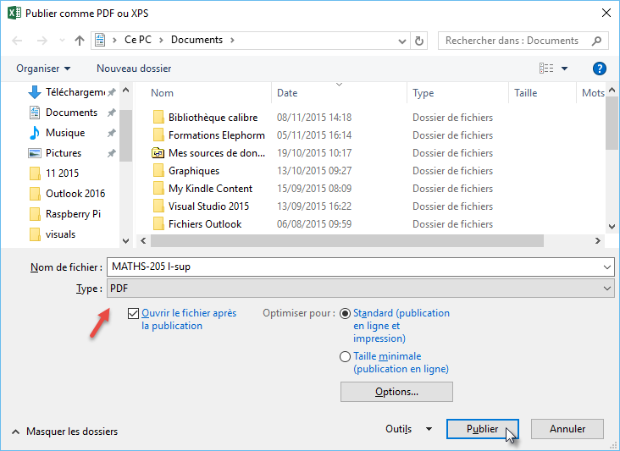Click Nouveau dossier in the toolbar
620x451 pixels.
coord(134,69)
